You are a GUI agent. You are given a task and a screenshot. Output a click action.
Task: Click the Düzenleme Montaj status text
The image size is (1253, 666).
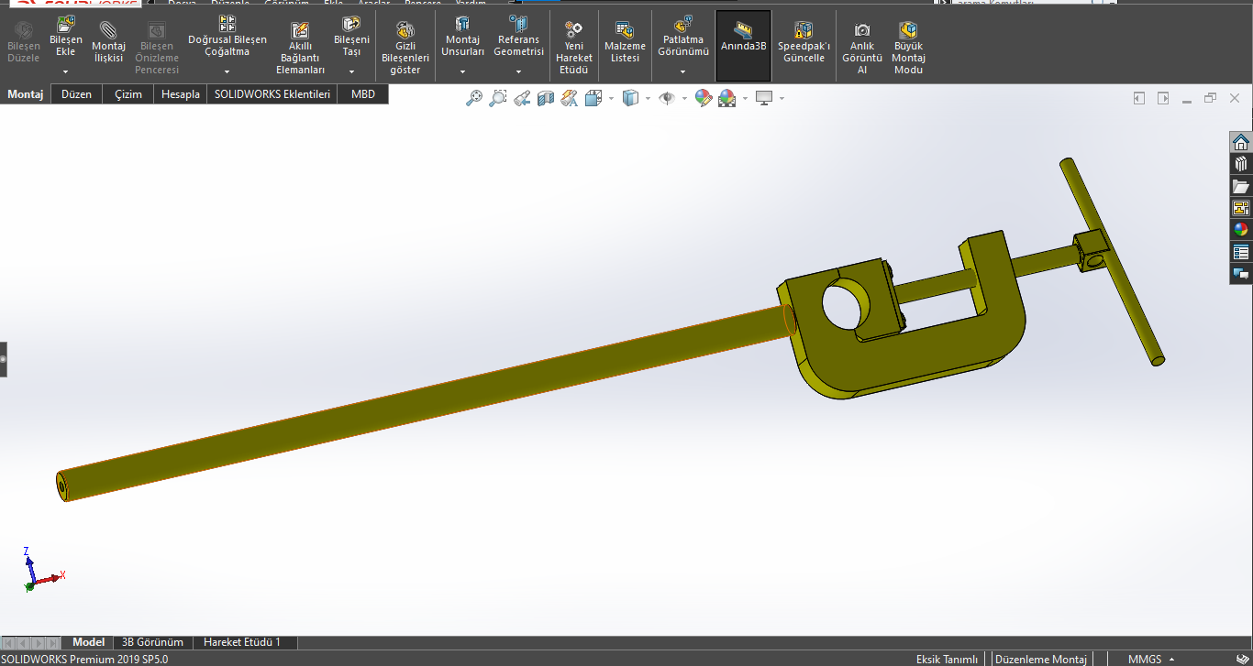tap(1040, 659)
